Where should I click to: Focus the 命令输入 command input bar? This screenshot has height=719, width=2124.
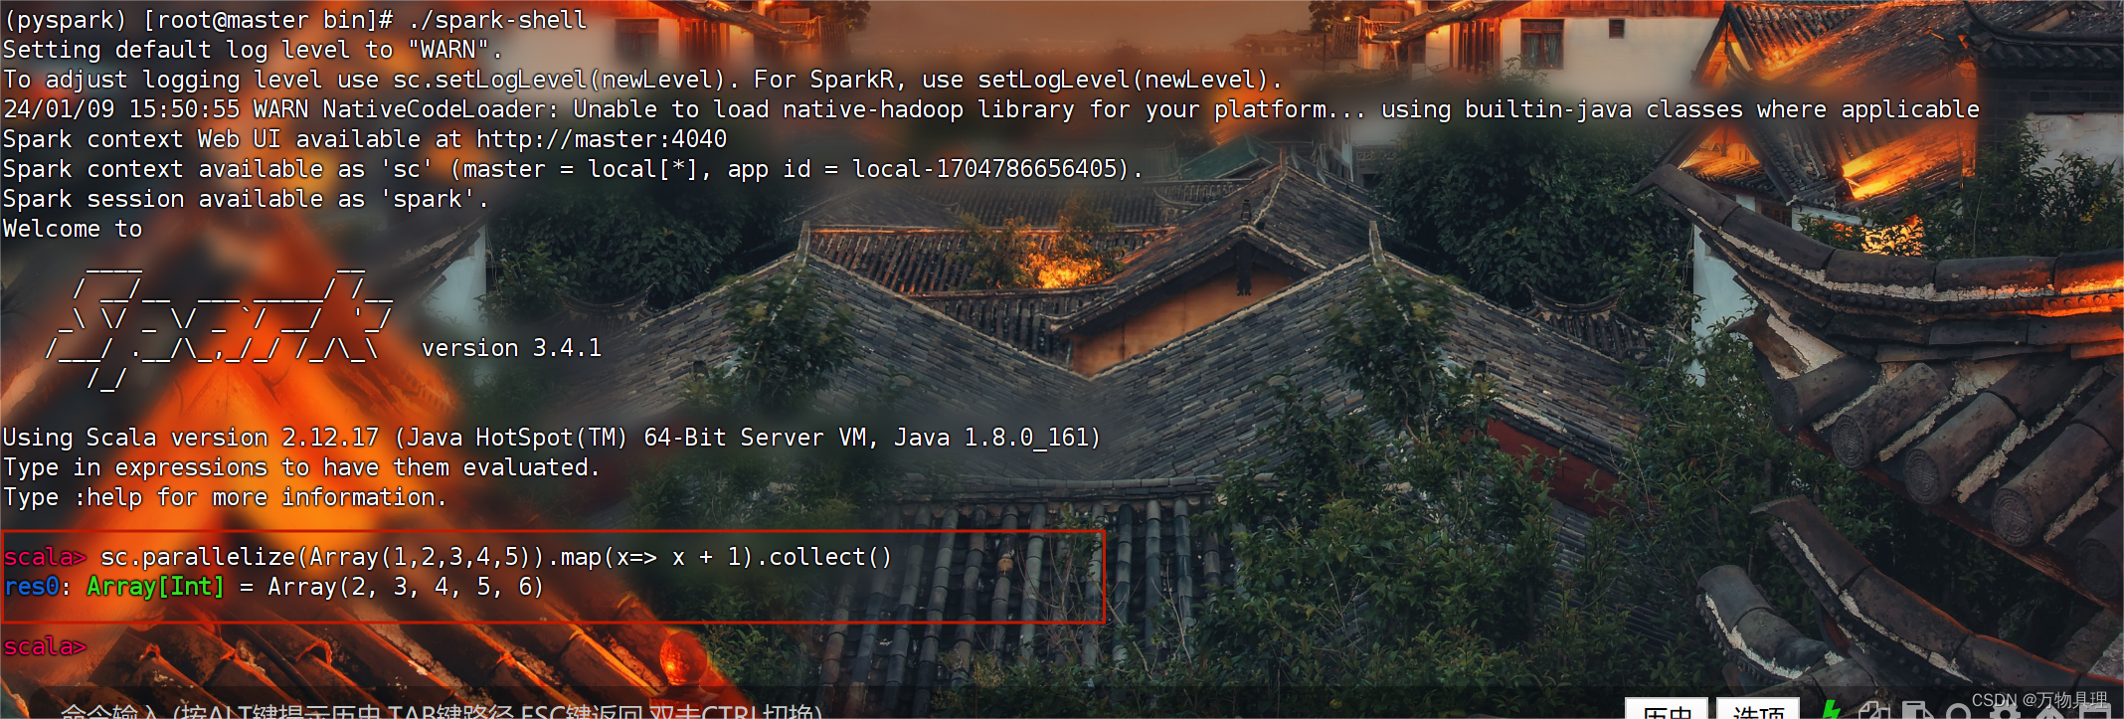click(442, 711)
